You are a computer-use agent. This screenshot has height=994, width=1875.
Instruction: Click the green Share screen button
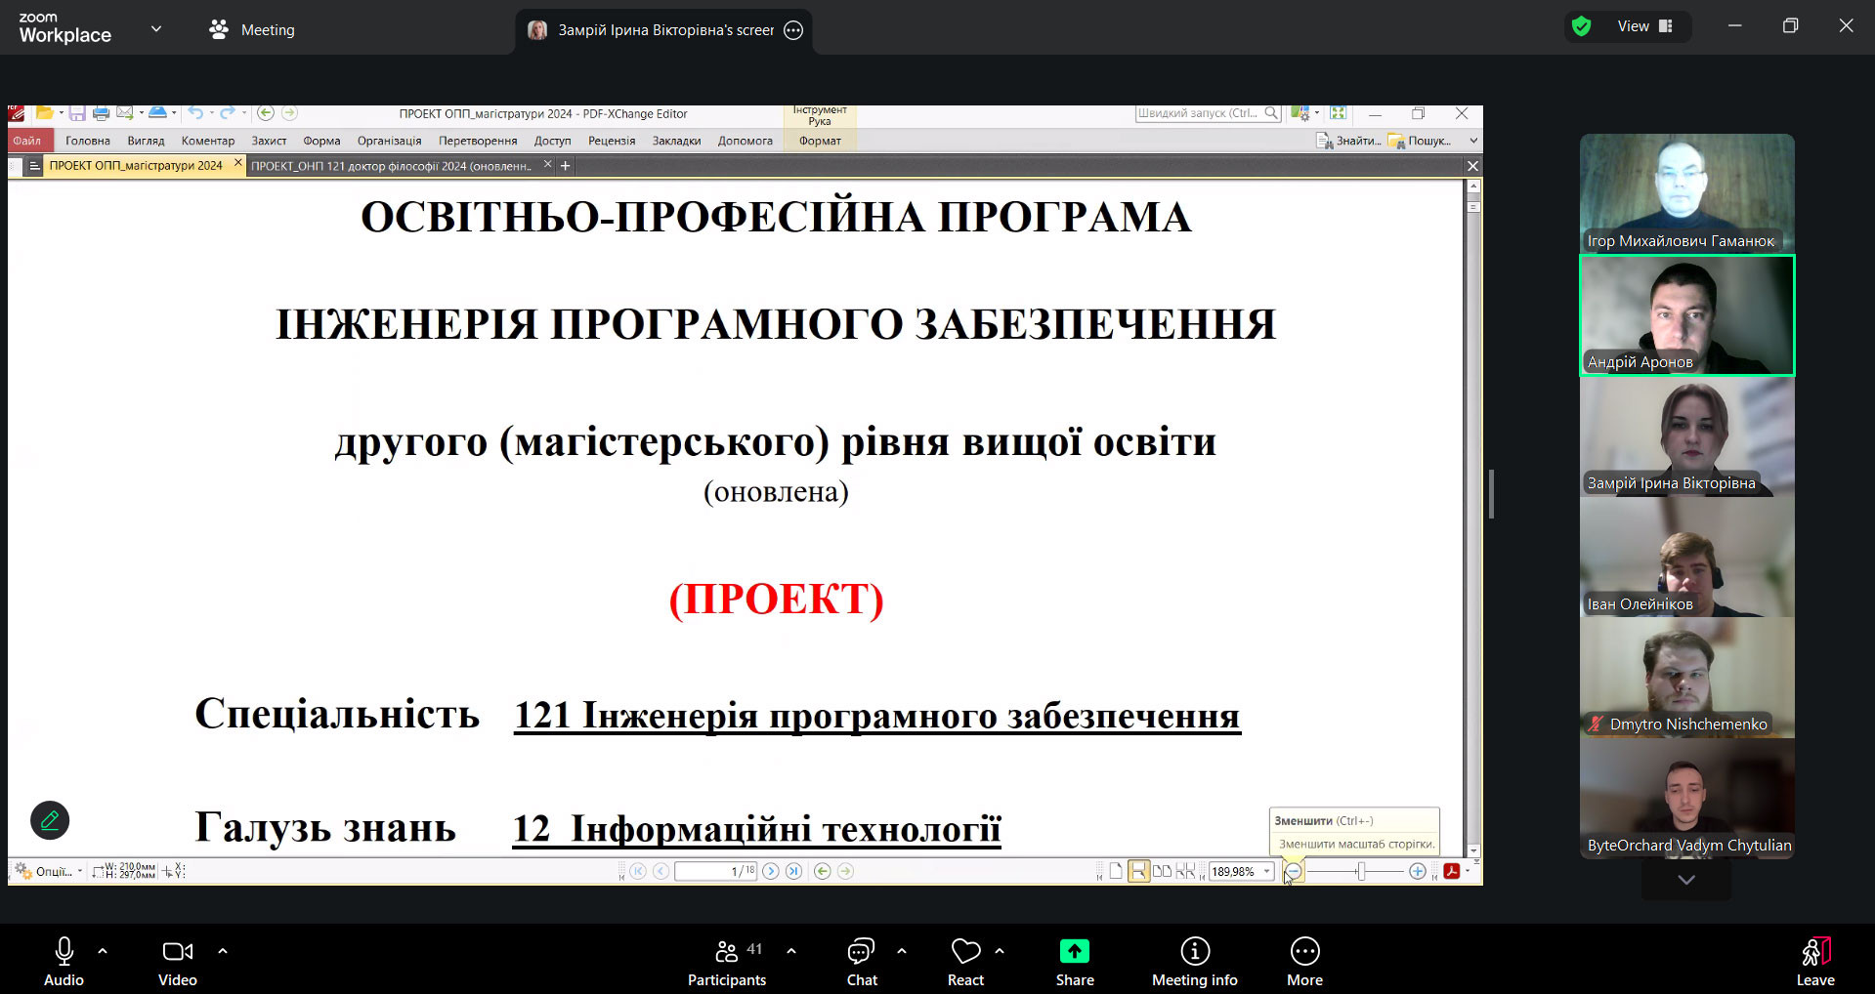(1074, 962)
